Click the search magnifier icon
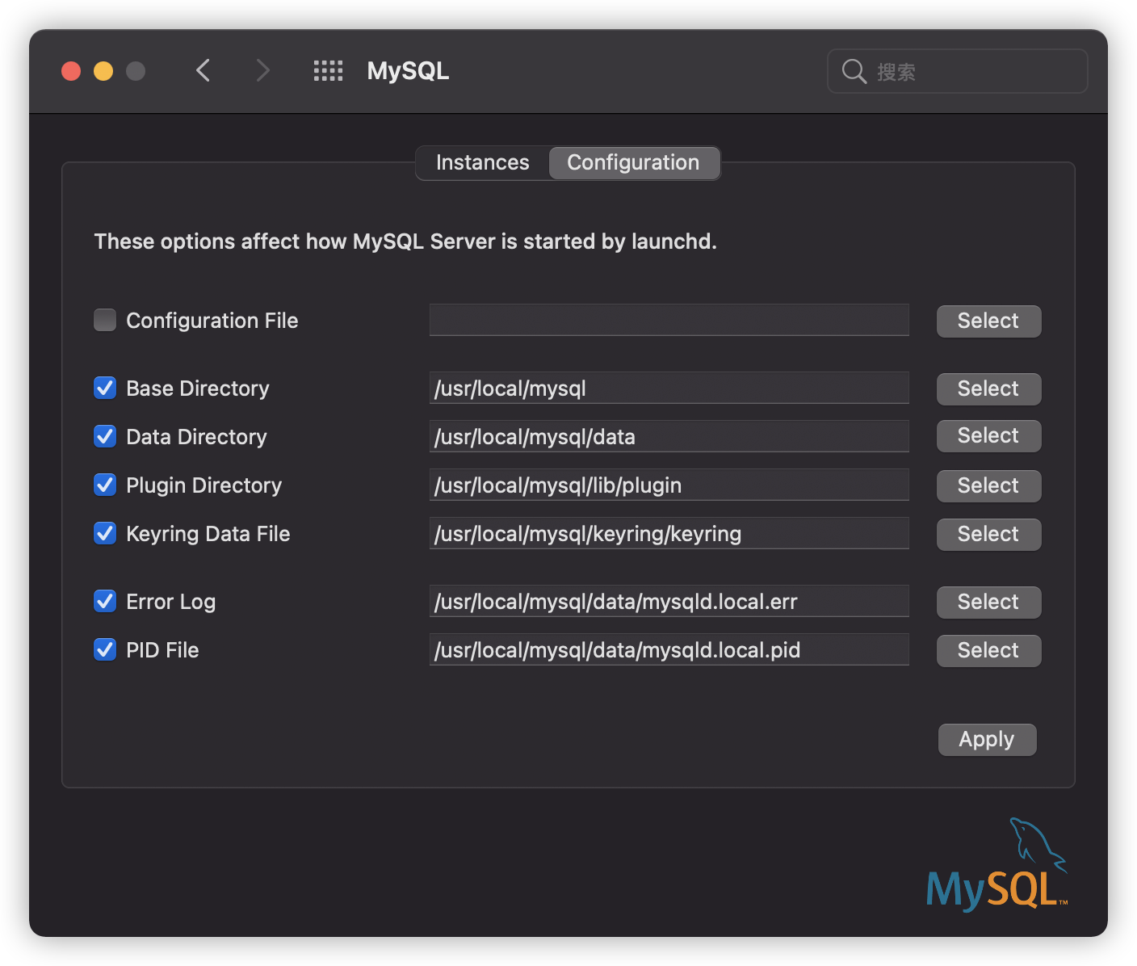 854,71
